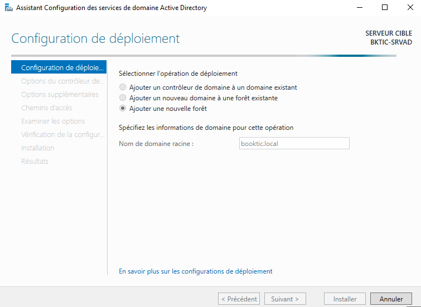
Task: Go to 'Chemins d'accès' step
Action: [47, 108]
